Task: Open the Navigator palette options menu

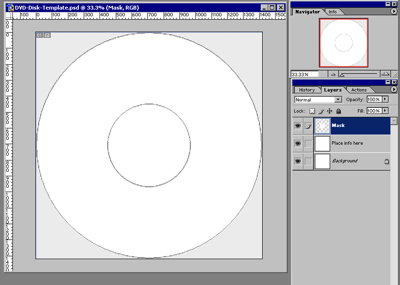Action: point(394,11)
